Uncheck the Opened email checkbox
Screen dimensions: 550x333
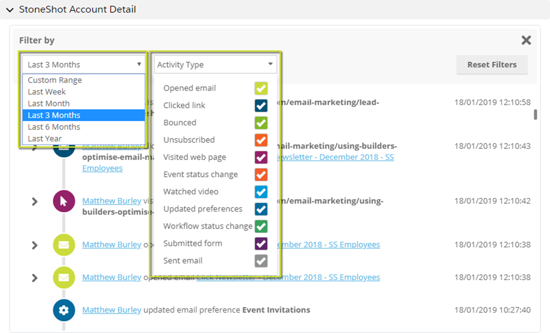tap(261, 88)
